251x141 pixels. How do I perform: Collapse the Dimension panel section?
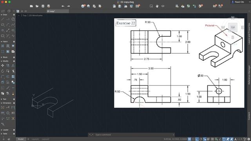2,103
